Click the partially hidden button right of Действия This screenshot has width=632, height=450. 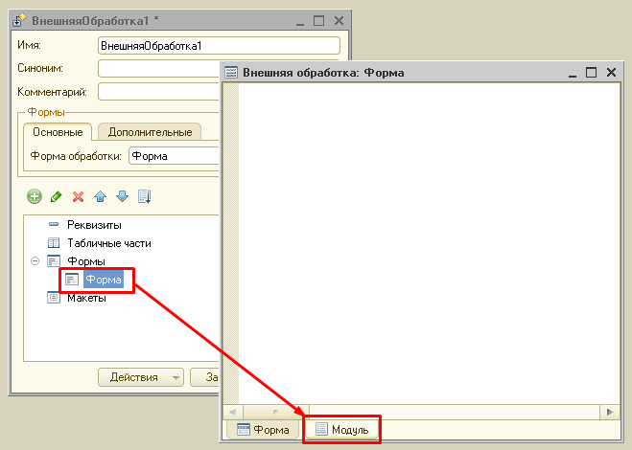[x=205, y=377]
